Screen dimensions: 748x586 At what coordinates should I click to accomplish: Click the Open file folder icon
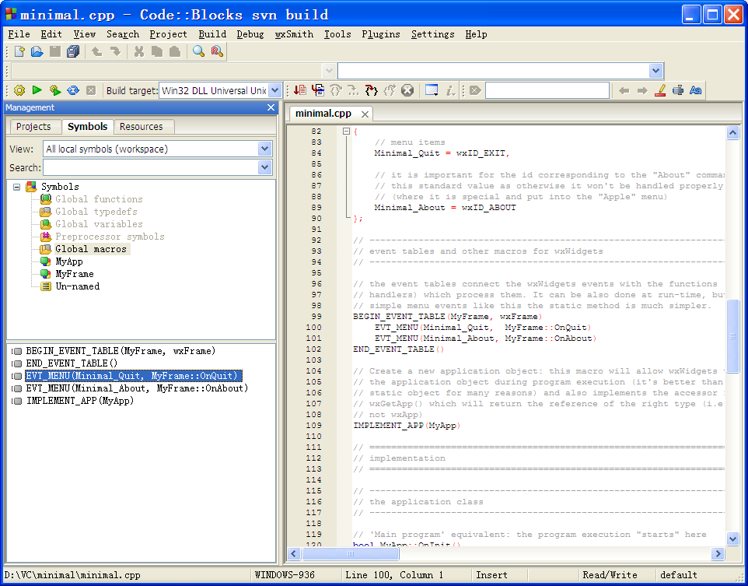tap(37, 51)
